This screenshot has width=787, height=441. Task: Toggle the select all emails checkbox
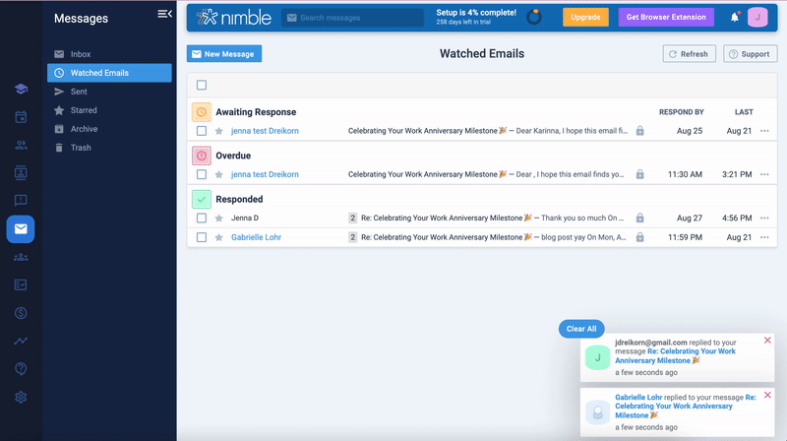202,86
